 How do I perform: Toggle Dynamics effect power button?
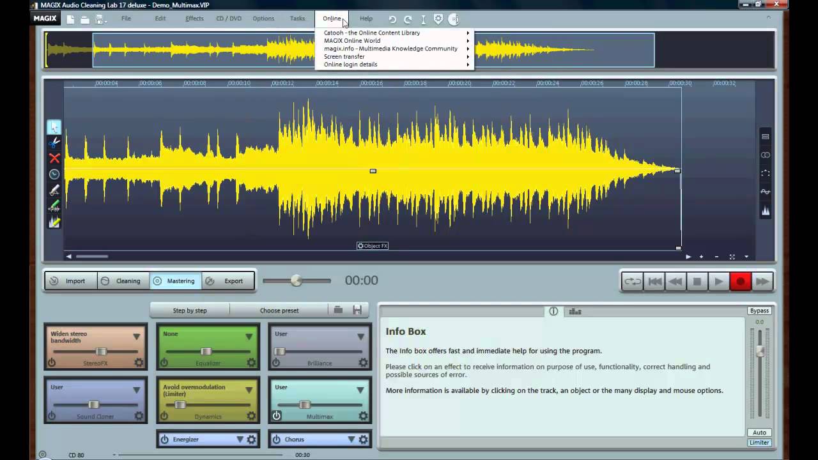pos(164,416)
